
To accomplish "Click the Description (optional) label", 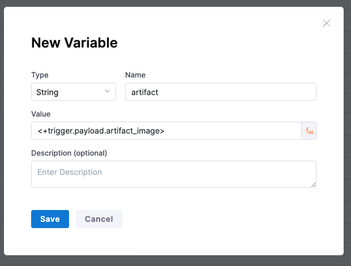I will pyautogui.click(x=69, y=153).
